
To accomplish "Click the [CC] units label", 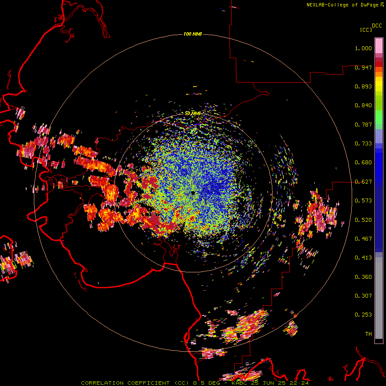I will (x=366, y=30).
